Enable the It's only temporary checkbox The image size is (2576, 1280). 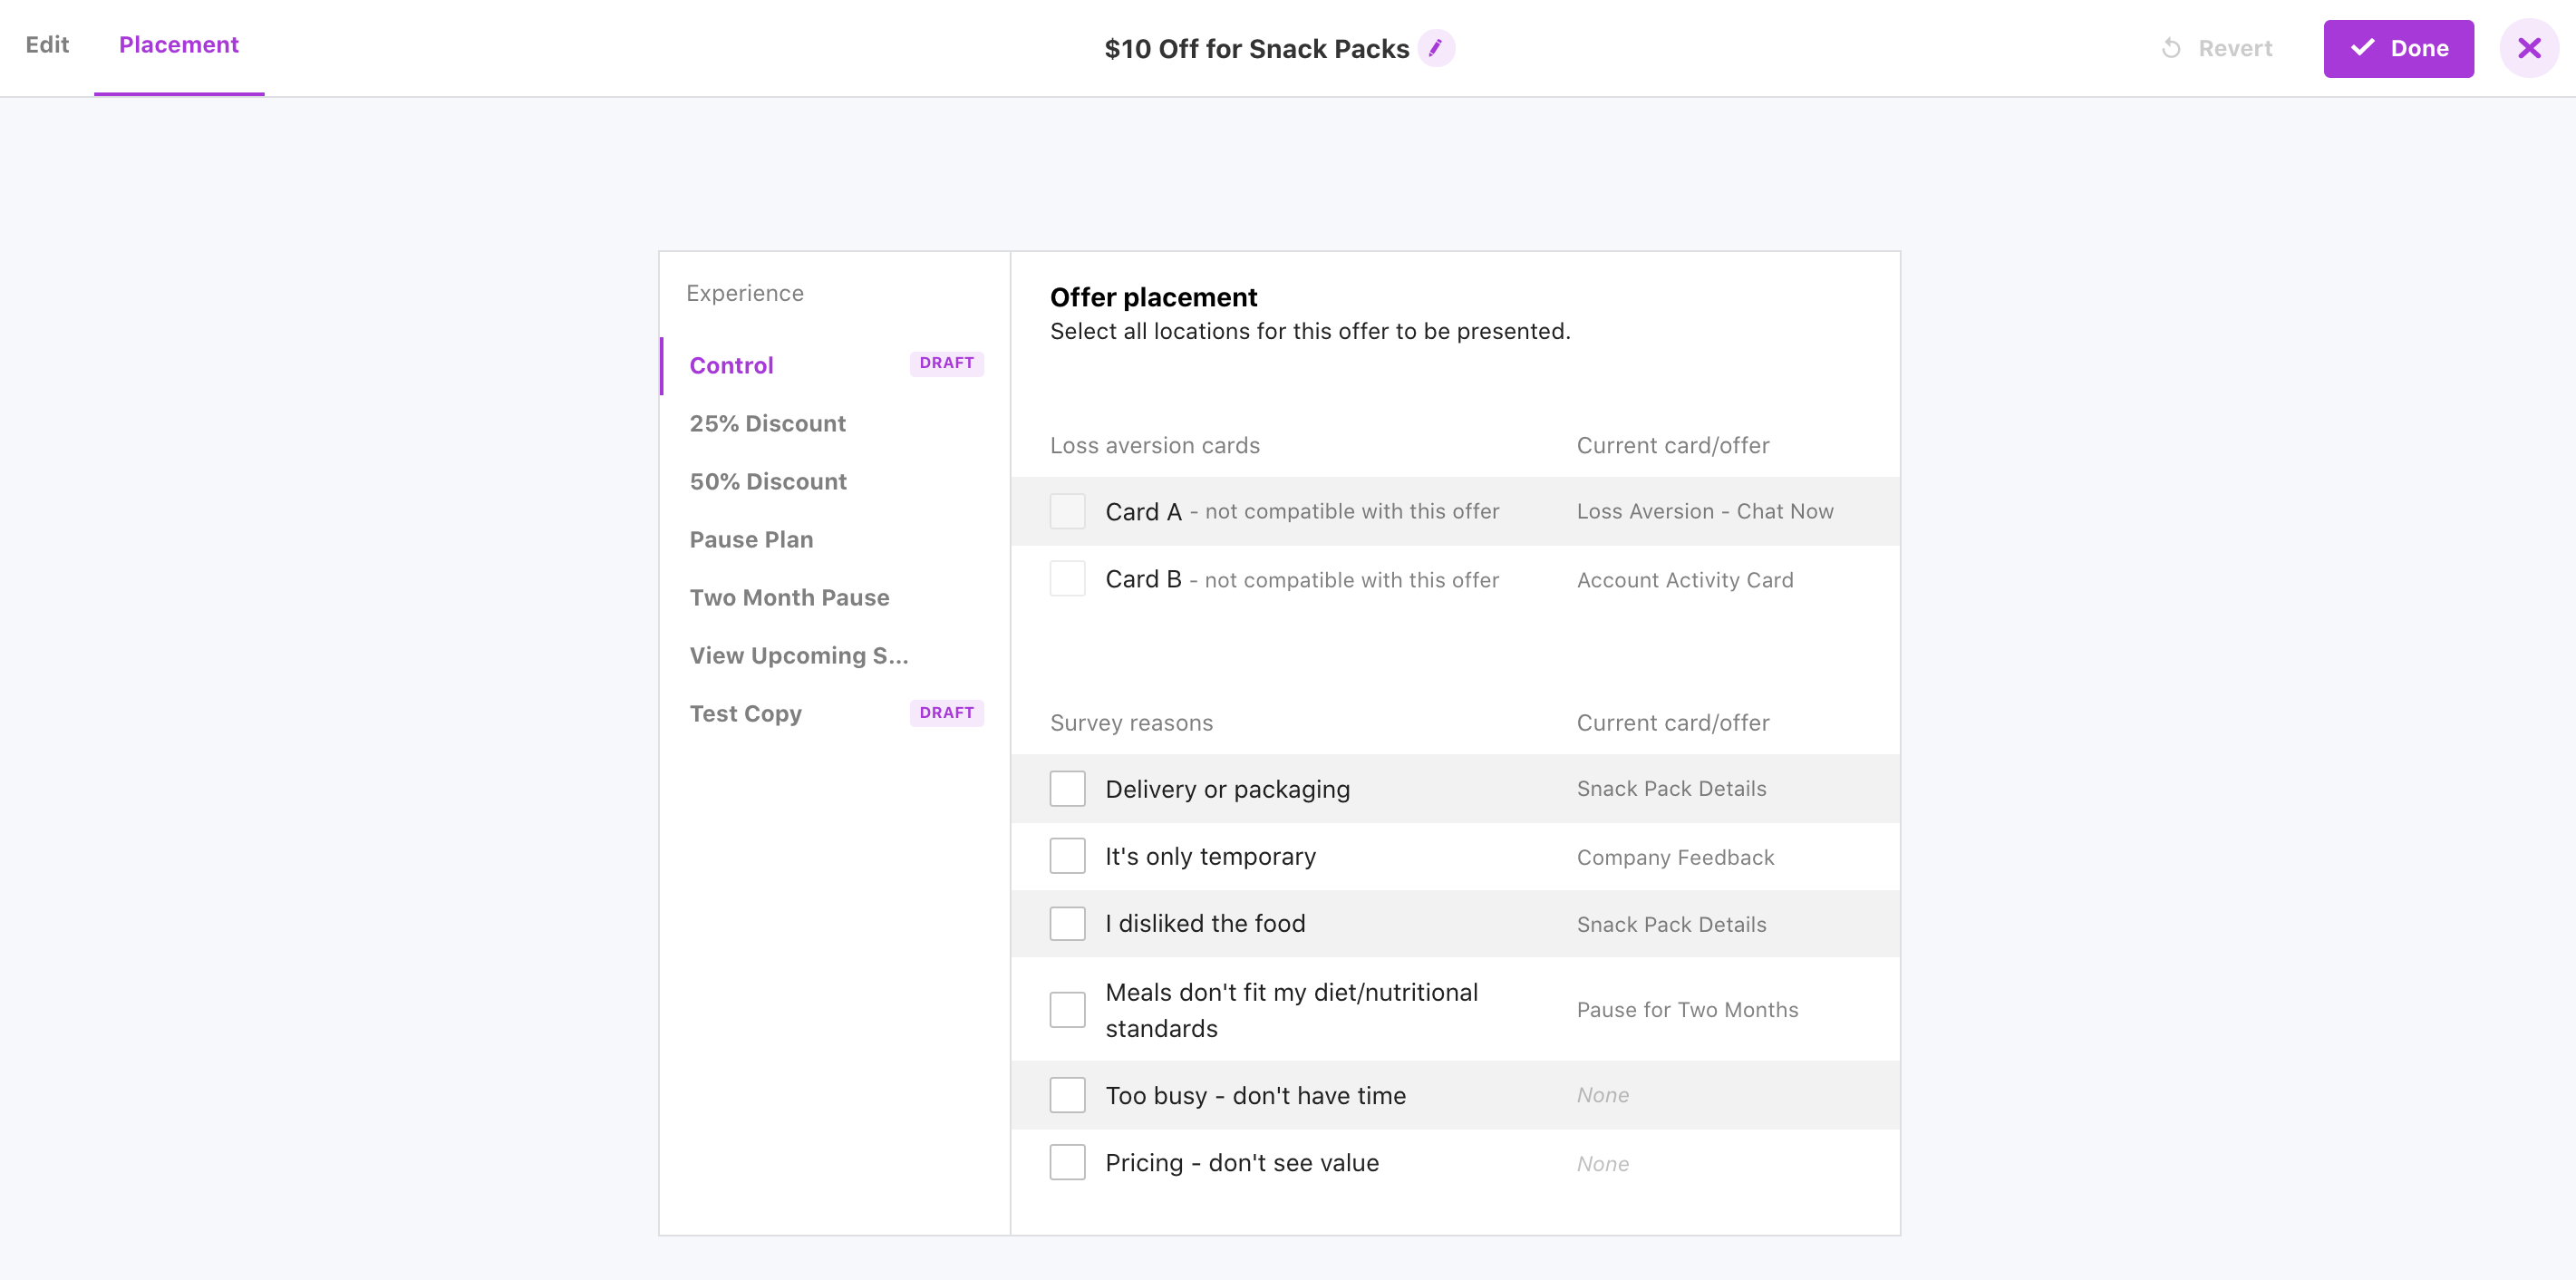pyautogui.click(x=1067, y=856)
